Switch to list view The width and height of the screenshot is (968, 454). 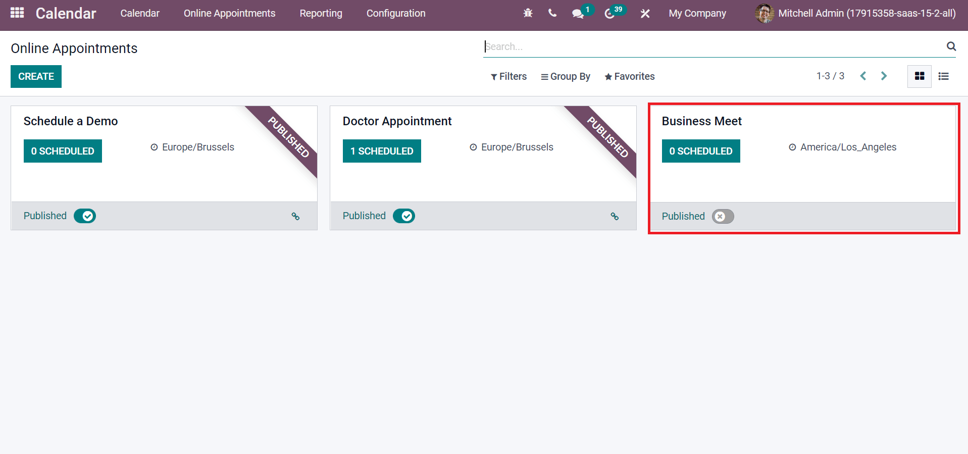[943, 76]
